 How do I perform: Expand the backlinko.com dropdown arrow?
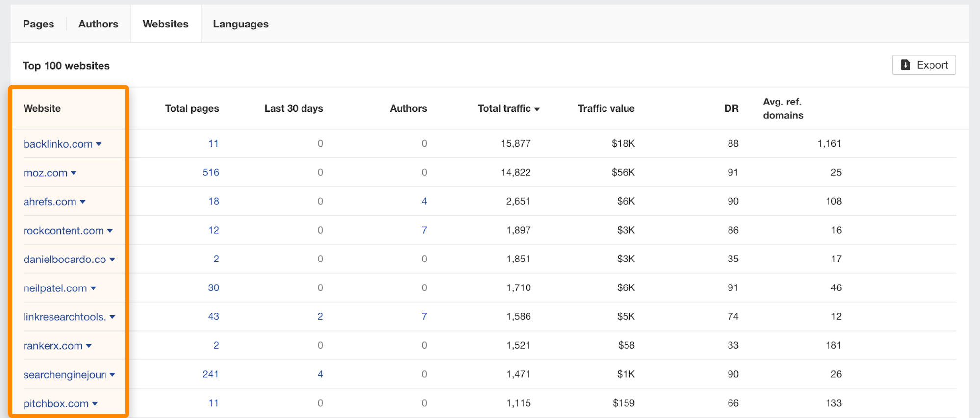[99, 144]
